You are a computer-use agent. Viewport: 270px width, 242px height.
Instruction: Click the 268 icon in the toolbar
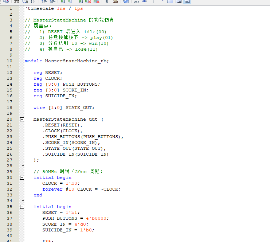pyautogui.click(x=137, y=1)
